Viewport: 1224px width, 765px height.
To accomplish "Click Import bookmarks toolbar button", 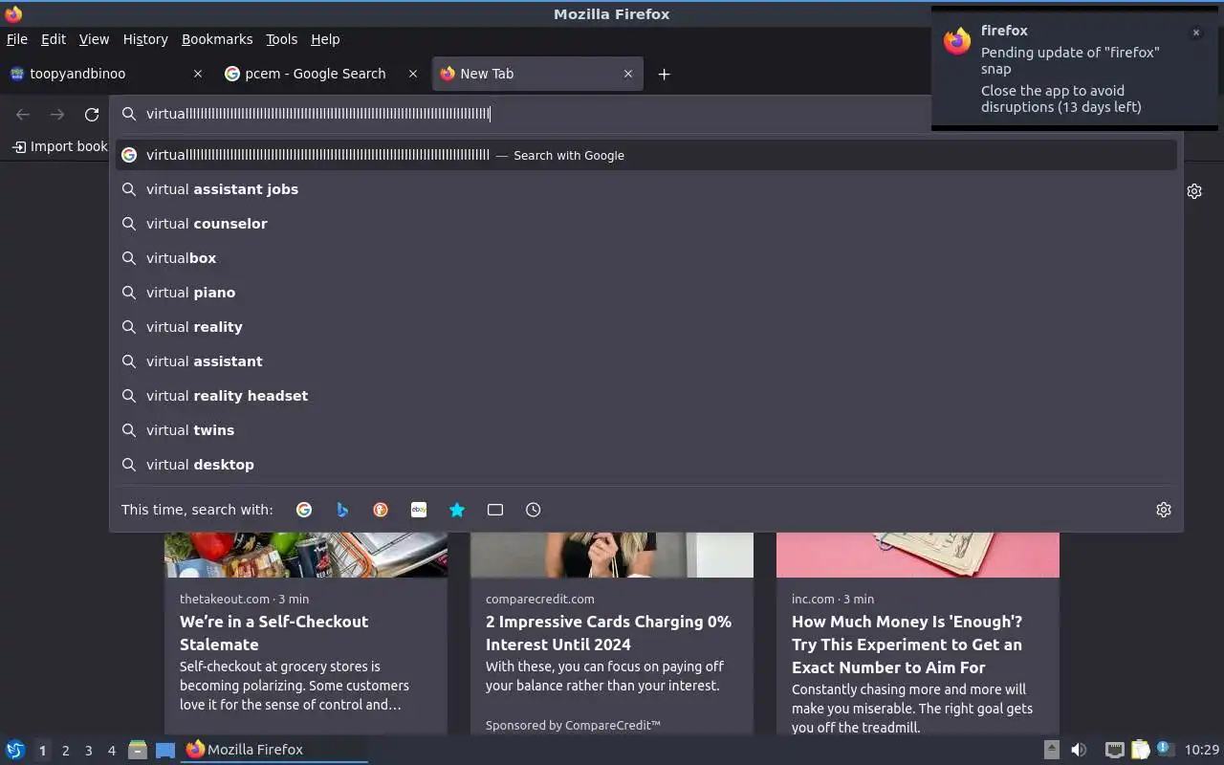I will pyautogui.click(x=59, y=146).
